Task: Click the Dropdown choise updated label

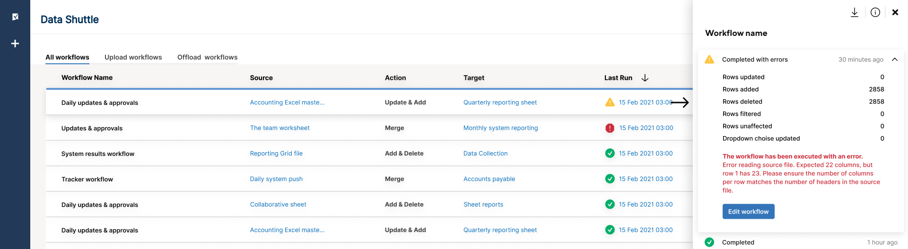Action: 761,138
